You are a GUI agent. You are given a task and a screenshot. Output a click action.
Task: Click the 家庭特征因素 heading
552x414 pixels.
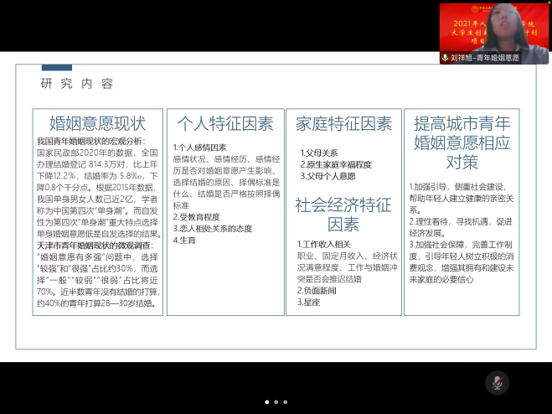343,124
